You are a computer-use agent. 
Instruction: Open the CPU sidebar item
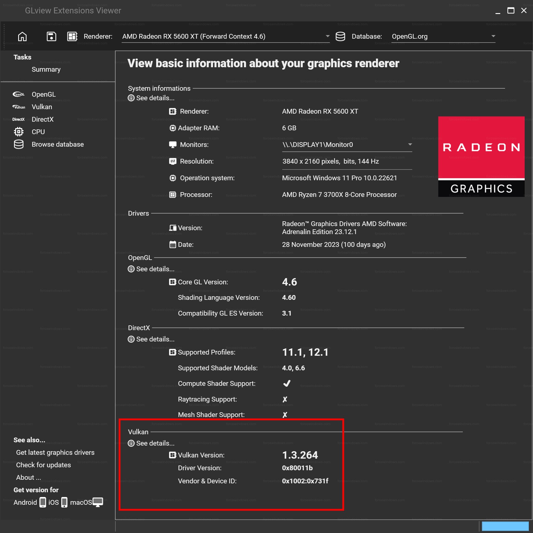pos(38,132)
